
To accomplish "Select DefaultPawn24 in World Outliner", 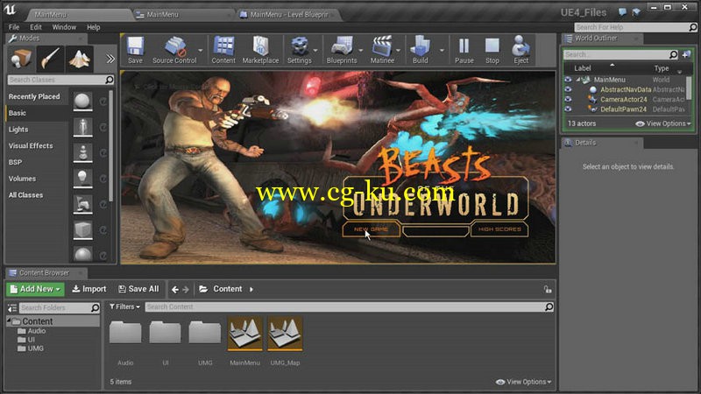I will click(623, 109).
